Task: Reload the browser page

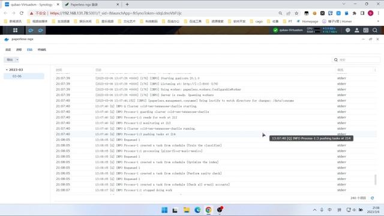Action: point(22,13)
